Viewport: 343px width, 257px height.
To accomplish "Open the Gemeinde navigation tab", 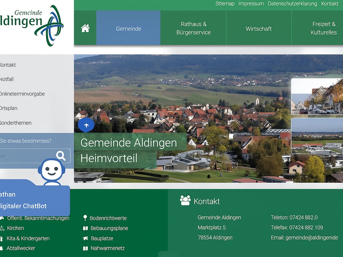I will (128, 29).
